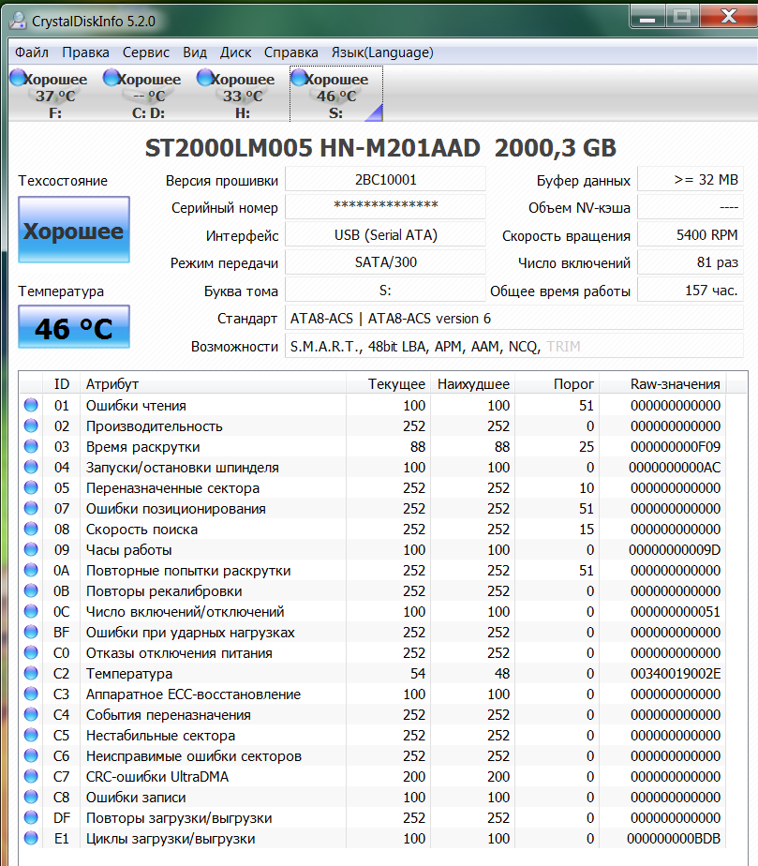Click status orb for Отказы отключения питания row
Viewport: 758px width, 866px height.
coord(31,652)
